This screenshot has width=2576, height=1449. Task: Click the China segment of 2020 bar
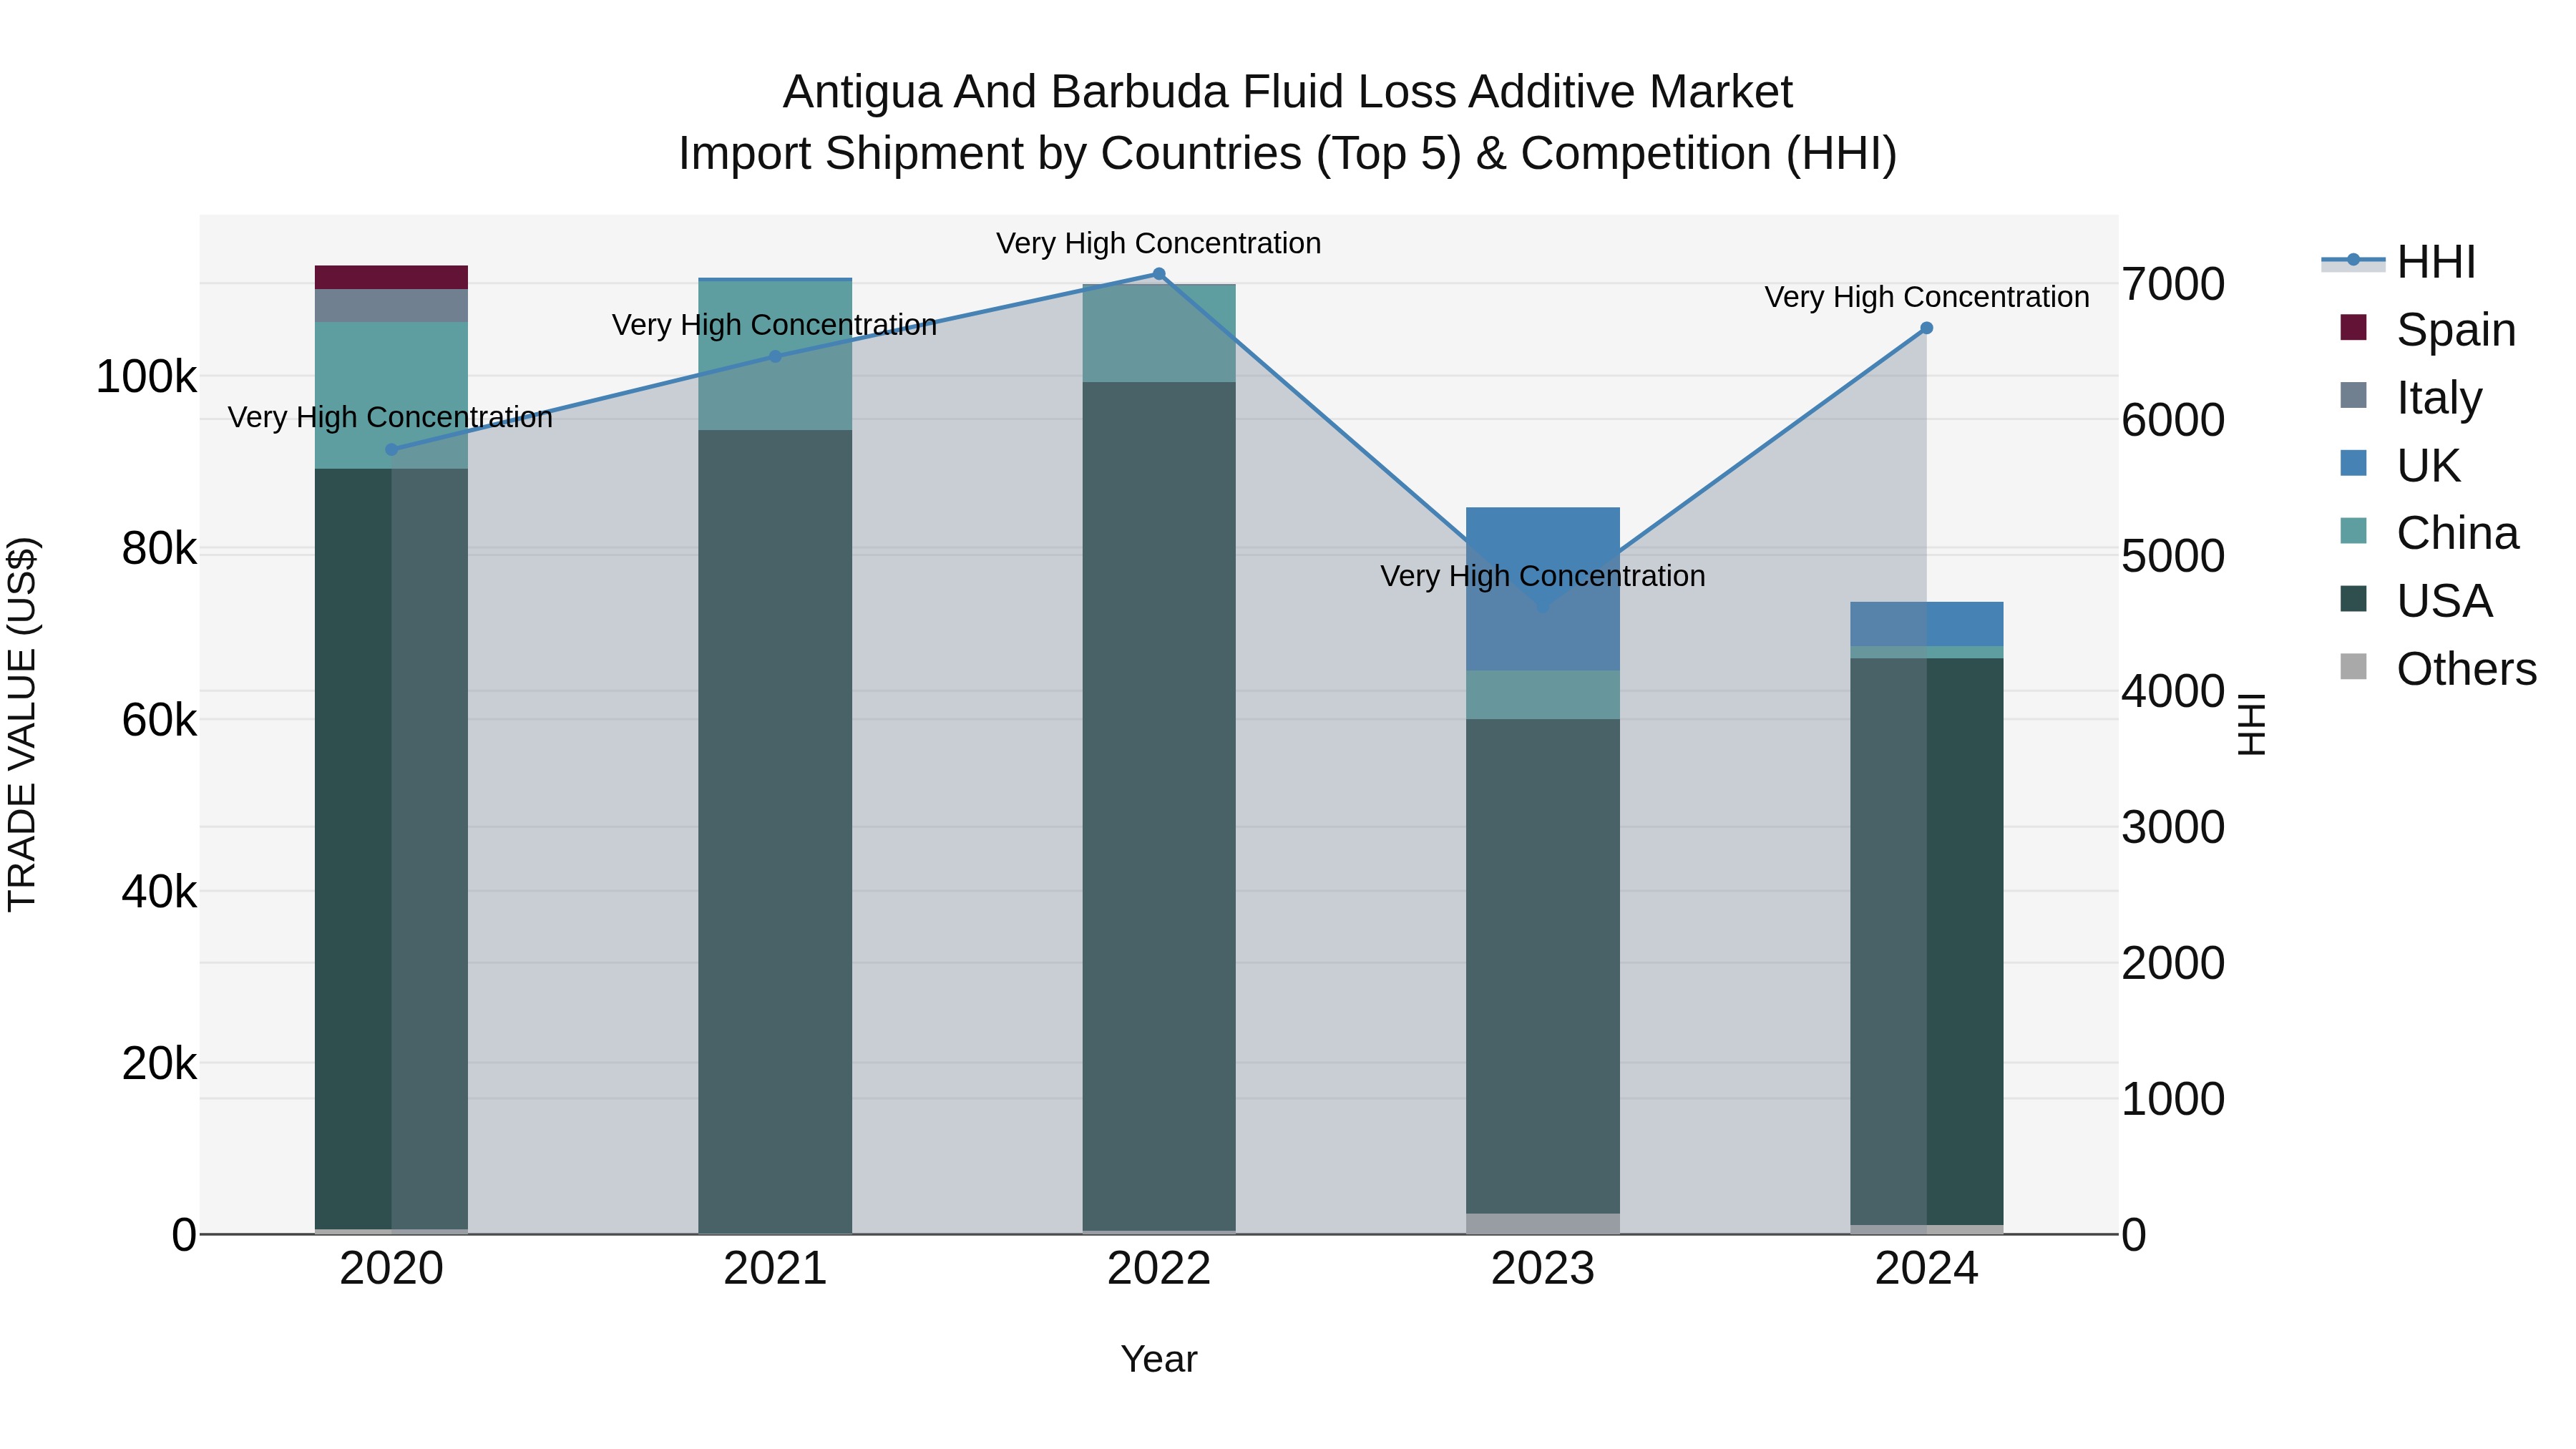391,395
